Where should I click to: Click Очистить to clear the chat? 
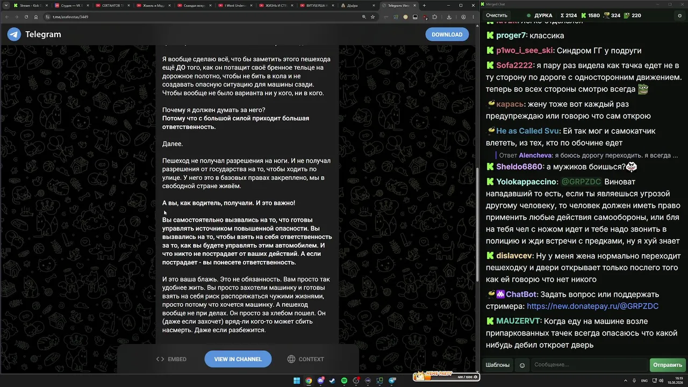(x=497, y=16)
